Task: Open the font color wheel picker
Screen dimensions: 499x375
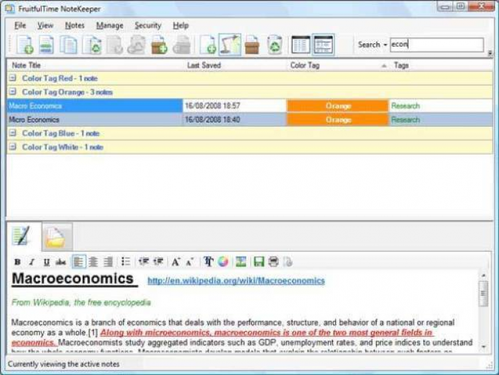Action: coord(224,262)
